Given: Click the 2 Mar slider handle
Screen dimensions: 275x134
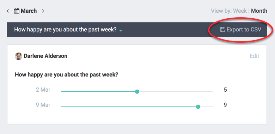Looking at the screenshot, I should pos(137,92).
